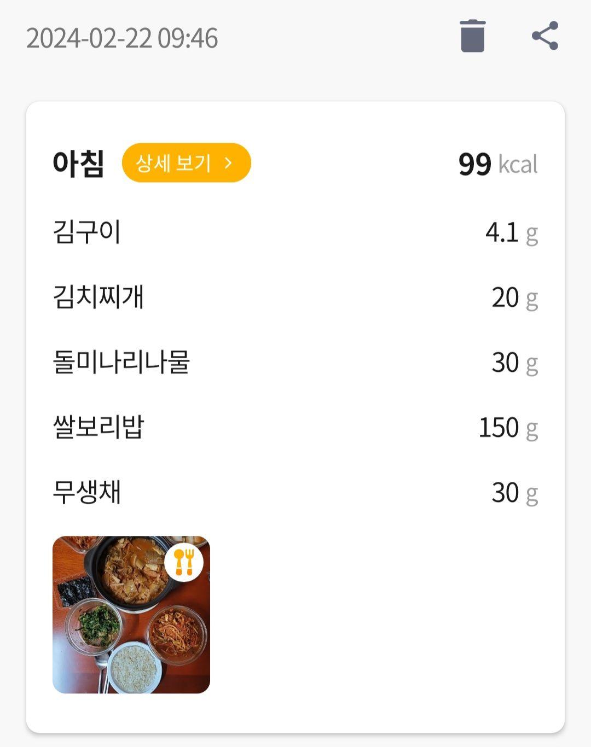Image resolution: width=591 pixels, height=747 pixels.
Task: Tap the share icon
Action: point(545,36)
